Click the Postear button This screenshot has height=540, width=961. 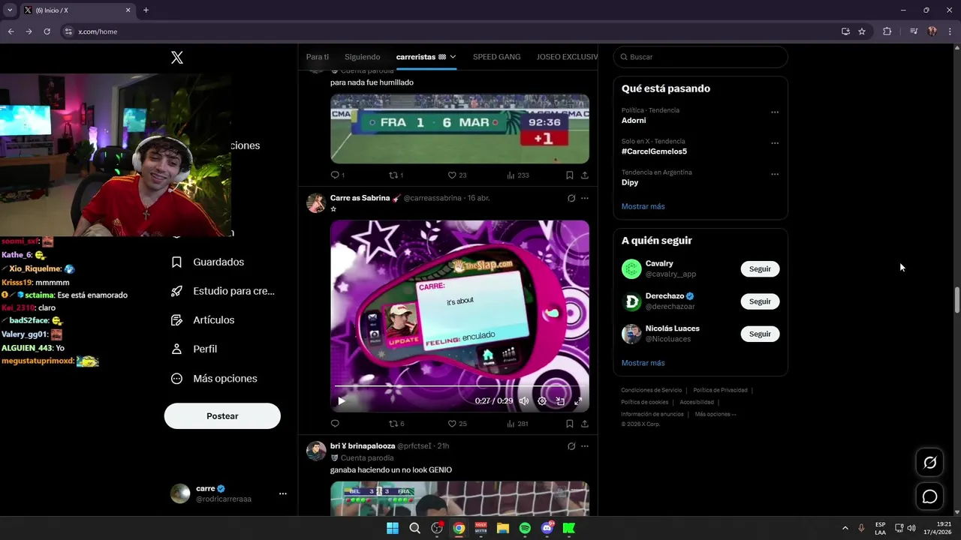coord(222,416)
